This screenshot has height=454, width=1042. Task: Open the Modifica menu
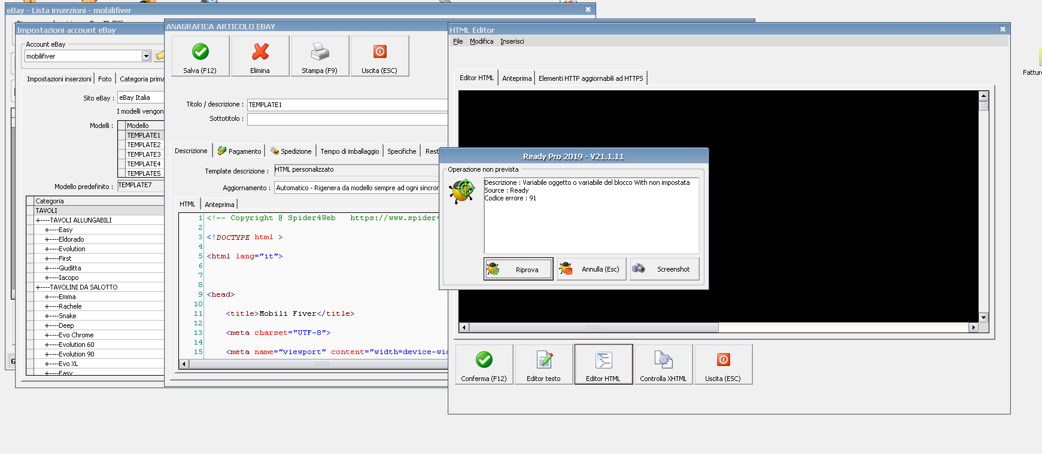[482, 41]
